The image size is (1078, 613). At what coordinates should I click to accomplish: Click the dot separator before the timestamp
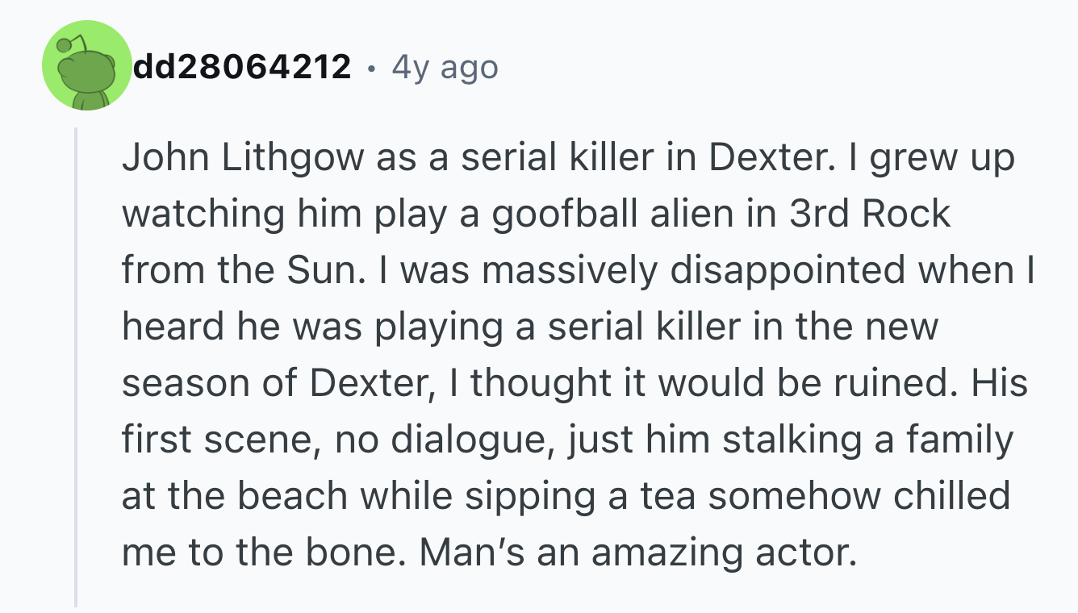click(370, 69)
